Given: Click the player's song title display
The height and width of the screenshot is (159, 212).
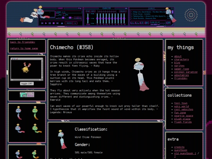Looking at the screenshot, I should pos(69,12).
